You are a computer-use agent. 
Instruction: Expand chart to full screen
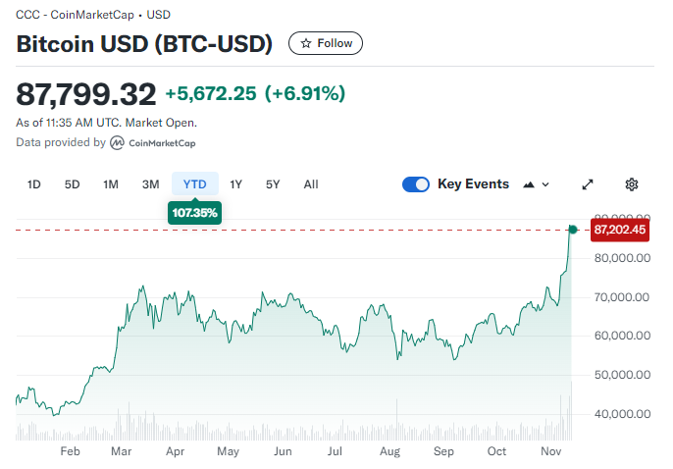tap(589, 184)
